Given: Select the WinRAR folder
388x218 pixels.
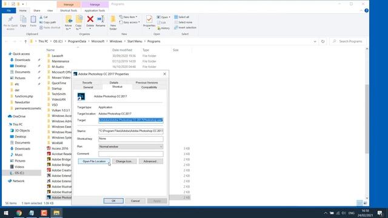Looking at the screenshot, I should click(57, 143).
